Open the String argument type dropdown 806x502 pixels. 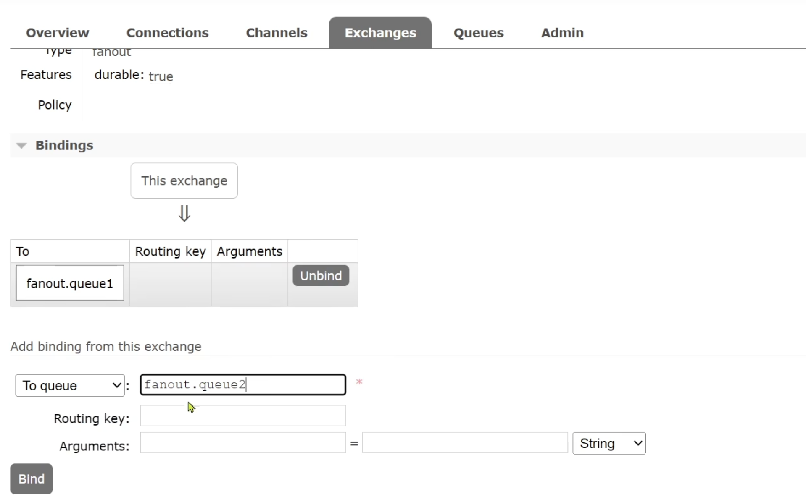(608, 443)
